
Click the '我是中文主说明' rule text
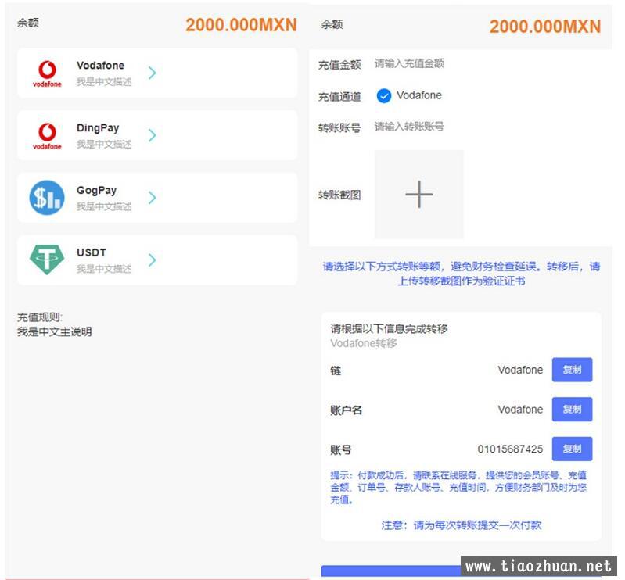click(x=55, y=331)
